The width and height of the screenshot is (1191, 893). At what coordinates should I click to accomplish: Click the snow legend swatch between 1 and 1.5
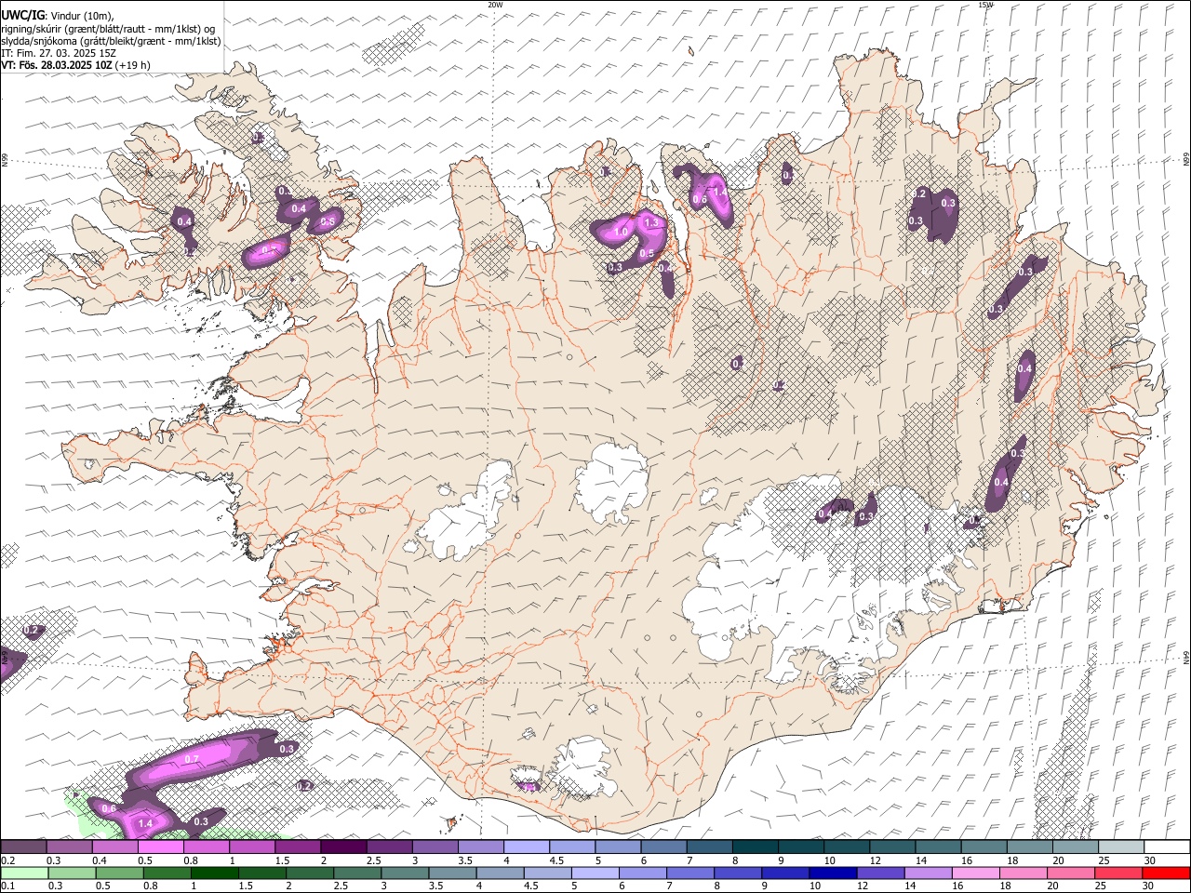tap(252, 846)
